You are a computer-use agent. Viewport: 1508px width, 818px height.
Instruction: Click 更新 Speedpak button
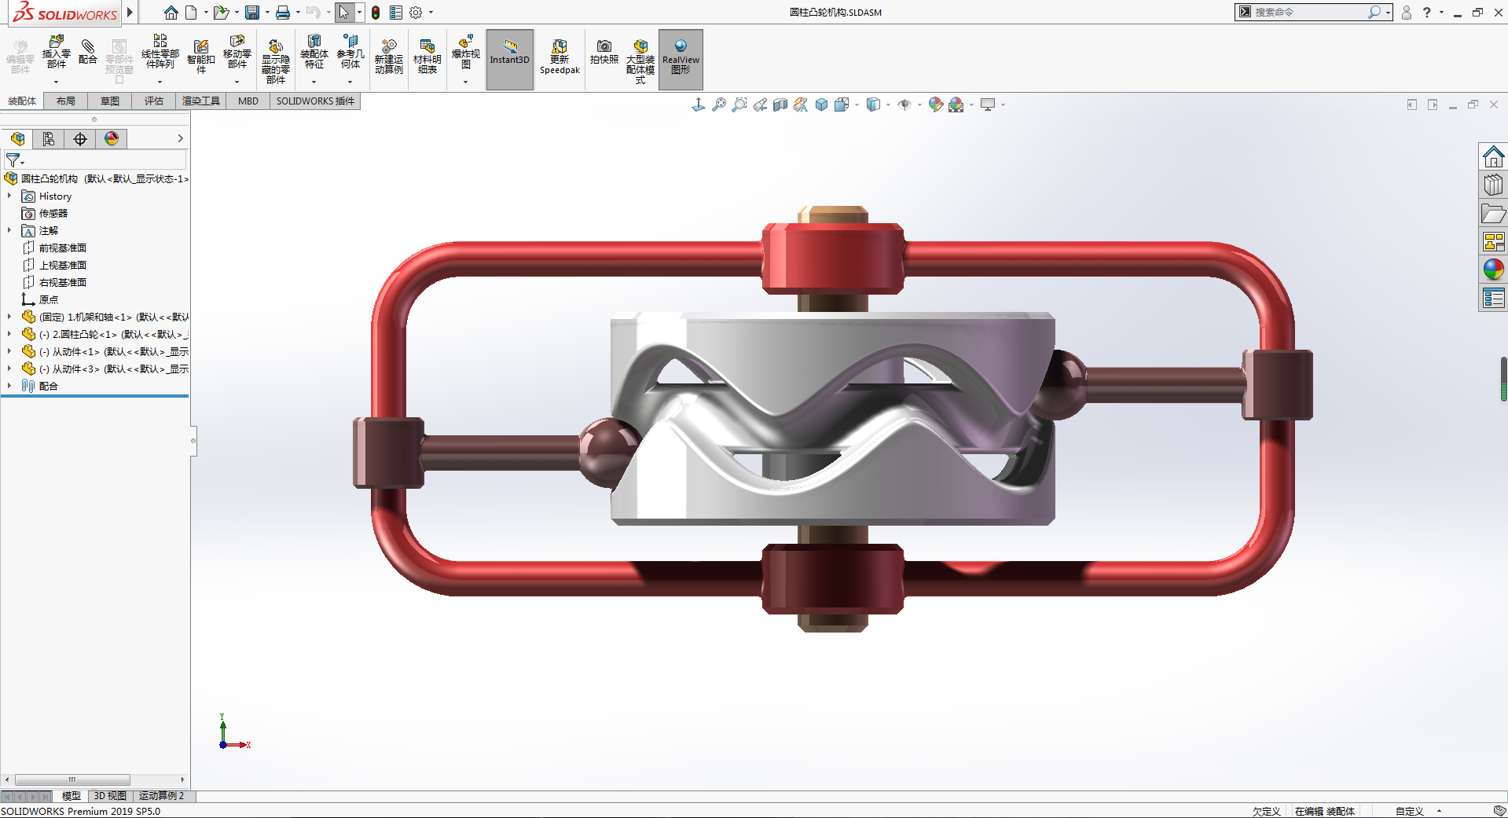560,57
